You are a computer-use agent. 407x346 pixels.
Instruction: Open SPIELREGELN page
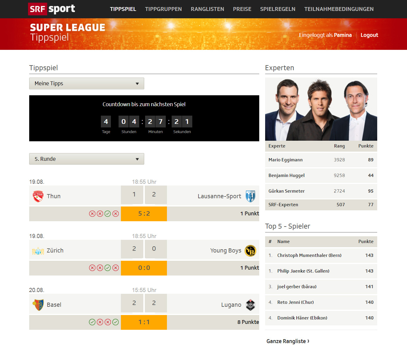click(x=278, y=9)
